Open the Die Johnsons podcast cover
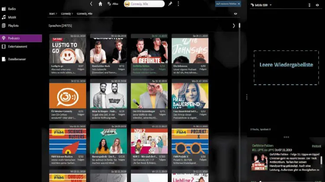The width and height of the screenshot is (325, 182). click(190, 51)
